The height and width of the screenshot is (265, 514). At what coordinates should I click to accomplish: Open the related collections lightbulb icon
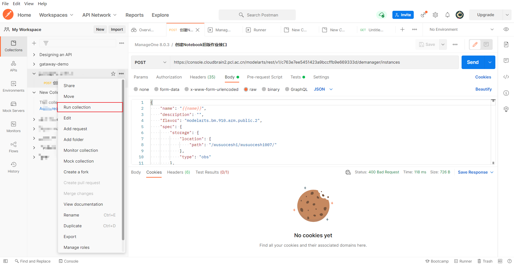pos(506,109)
